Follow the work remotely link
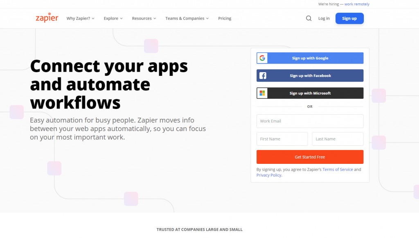This screenshot has height=238, width=419. coord(357,4)
